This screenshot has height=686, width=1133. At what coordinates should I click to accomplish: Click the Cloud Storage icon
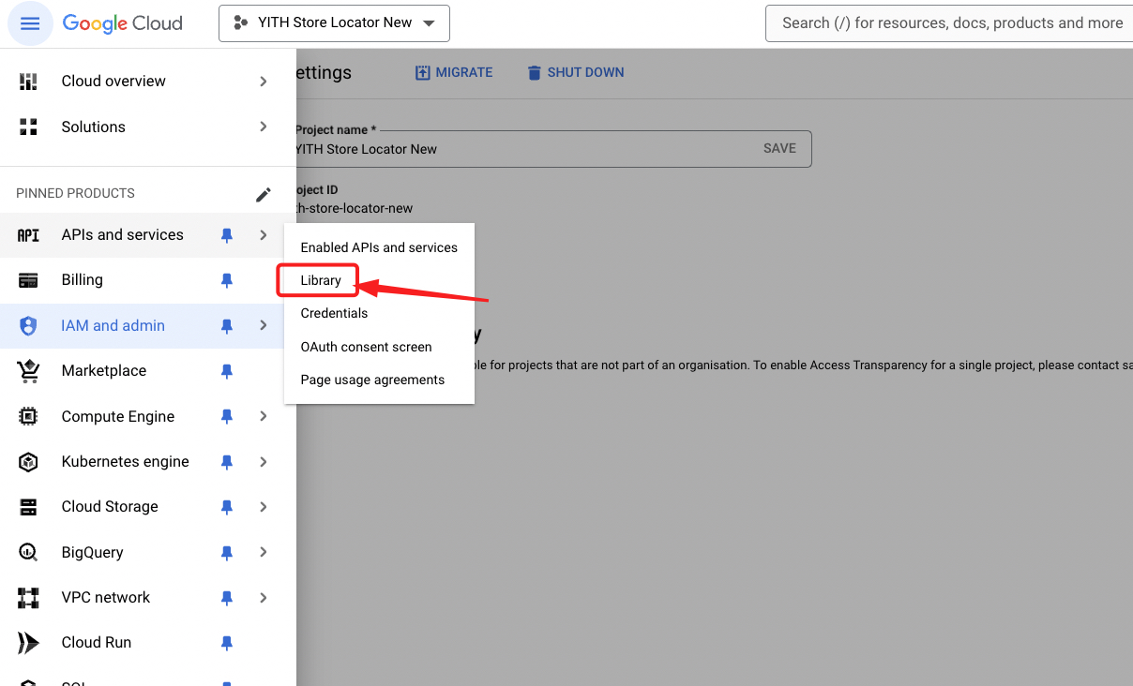(28, 507)
